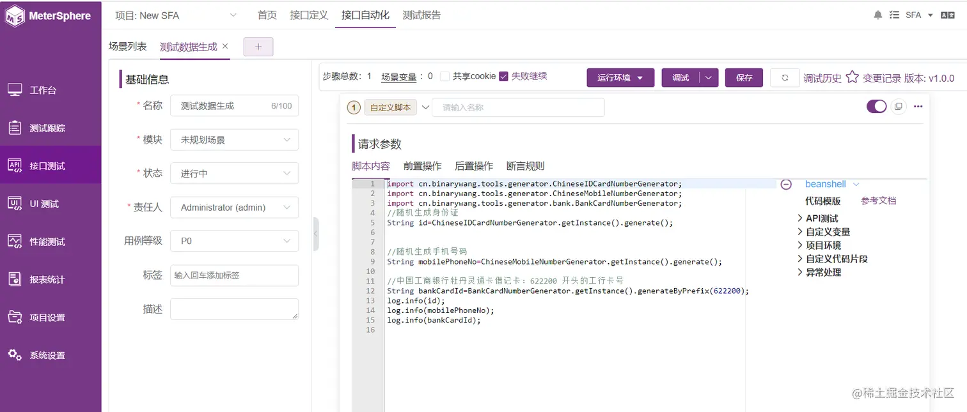
Task: Click the 标签 tag input field
Action: pyautogui.click(x=234, y=275)
